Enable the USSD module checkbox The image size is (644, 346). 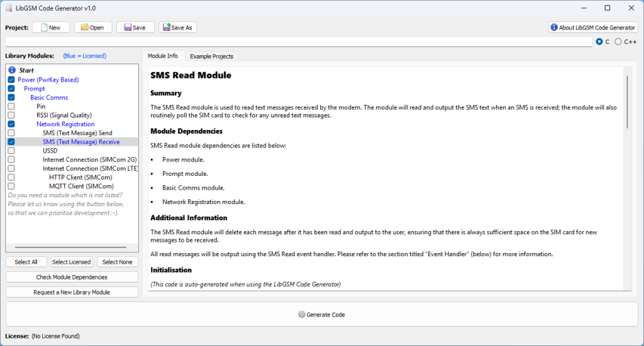11,151
